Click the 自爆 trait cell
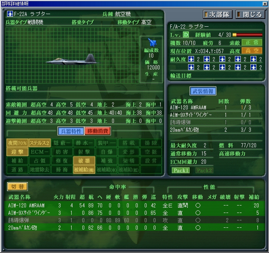The width and height of the screenshot is (269, 253). click(x=106, y=152)
